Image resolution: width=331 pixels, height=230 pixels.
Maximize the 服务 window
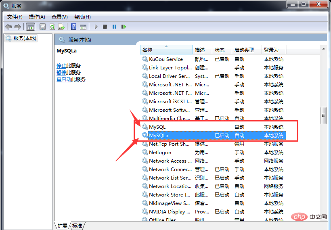304,4
